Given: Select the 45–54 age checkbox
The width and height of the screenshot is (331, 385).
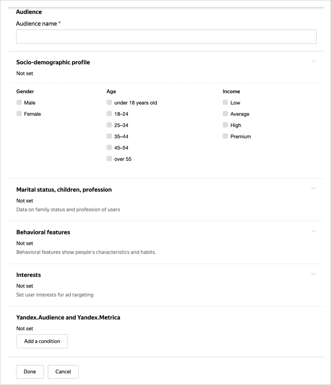Looking at the screenshot, I should click(109, 147).
